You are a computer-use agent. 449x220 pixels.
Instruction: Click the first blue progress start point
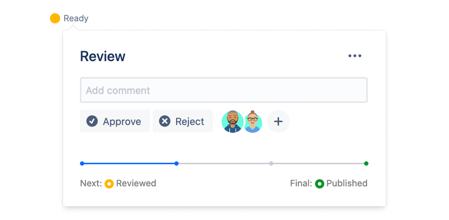(x=82, y=163)
